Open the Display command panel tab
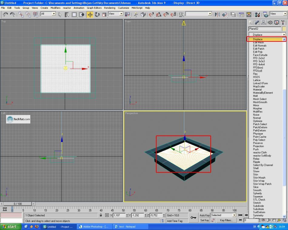288x230 pixels. [276, 23]
